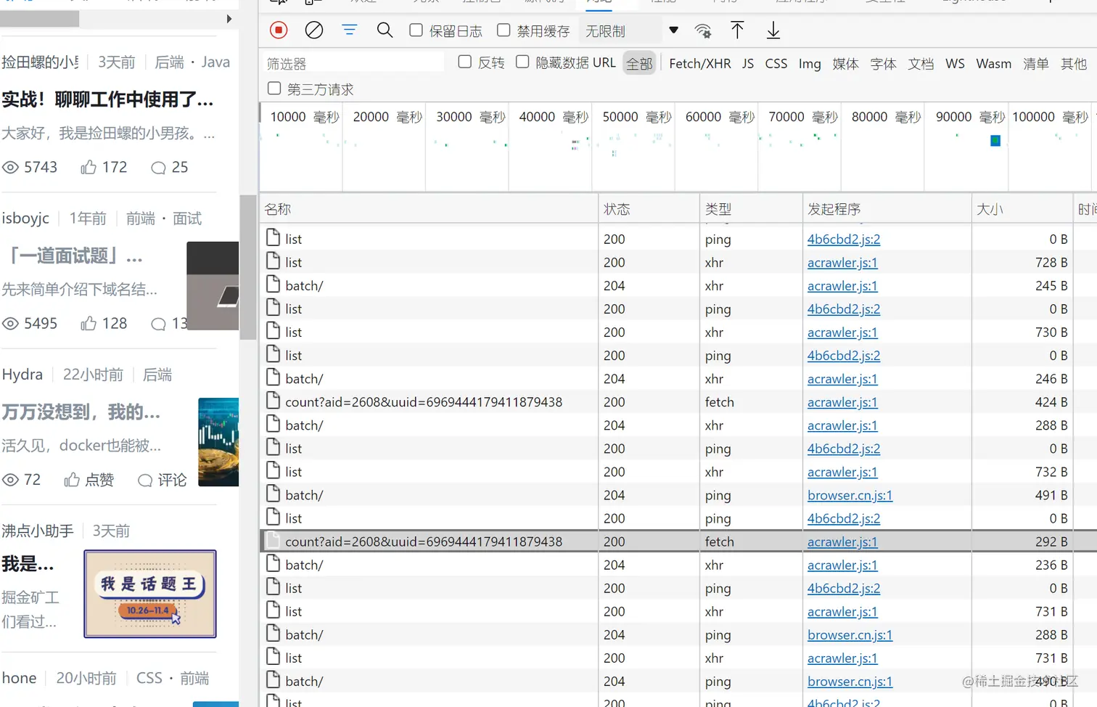The width and height of the screenshot is (1097, 707).
Task: Filter by 字体 requests
Action: pyautogui.click(x=883, y=63)
